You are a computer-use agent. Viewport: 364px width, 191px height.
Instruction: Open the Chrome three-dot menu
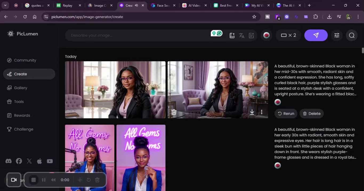(358, 17)
